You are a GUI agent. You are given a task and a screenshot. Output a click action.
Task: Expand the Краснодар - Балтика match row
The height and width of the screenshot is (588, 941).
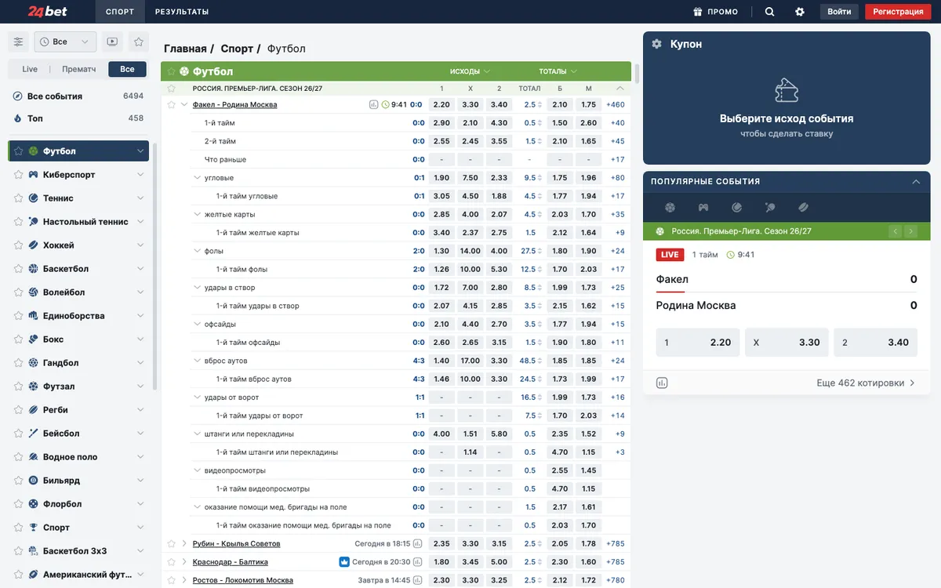(185, 562)
